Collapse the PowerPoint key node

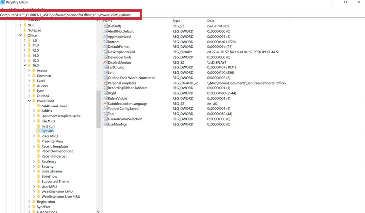[29, 101]
